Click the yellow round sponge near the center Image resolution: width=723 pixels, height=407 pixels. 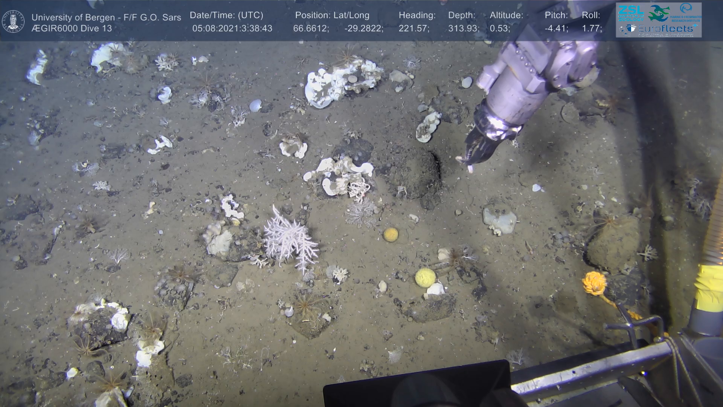coord(425,278)
